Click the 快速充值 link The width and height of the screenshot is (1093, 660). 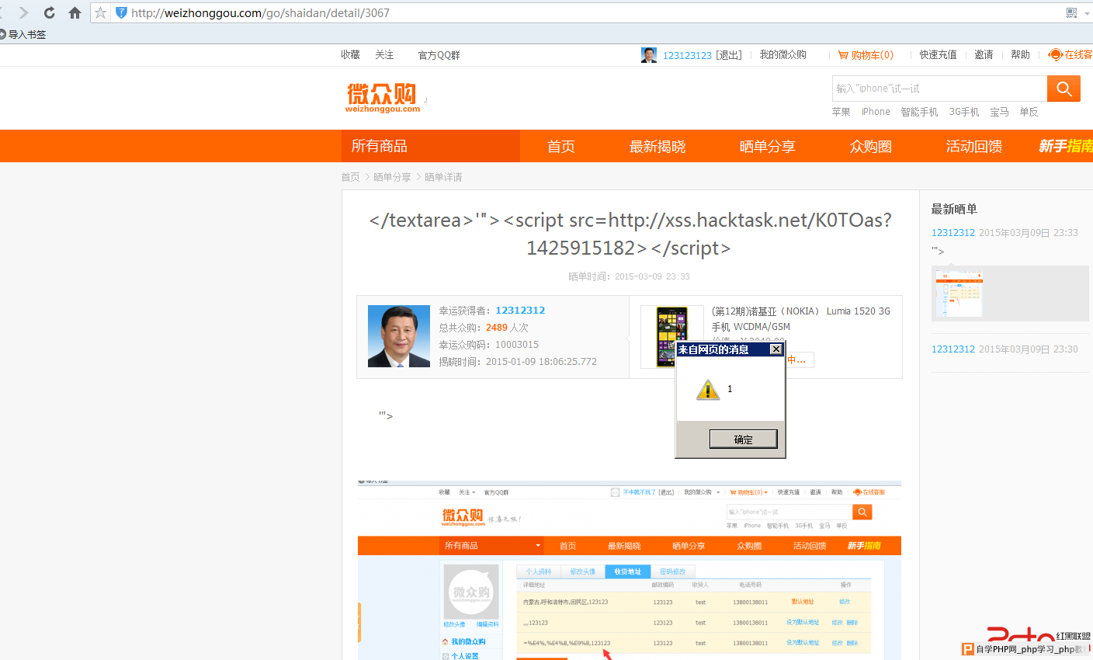click(x=938, y=55)
